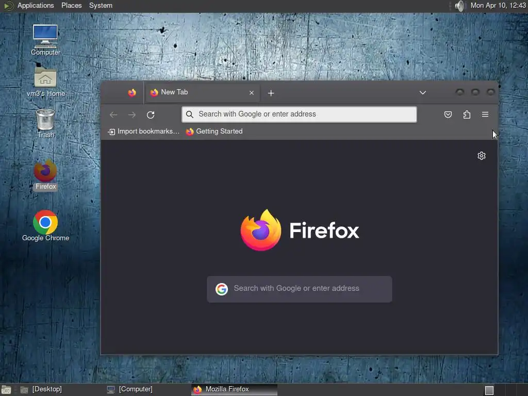Open the Extensions puzzle icon
Viewport: 528px width, 396px height.
tap(467, 114)
